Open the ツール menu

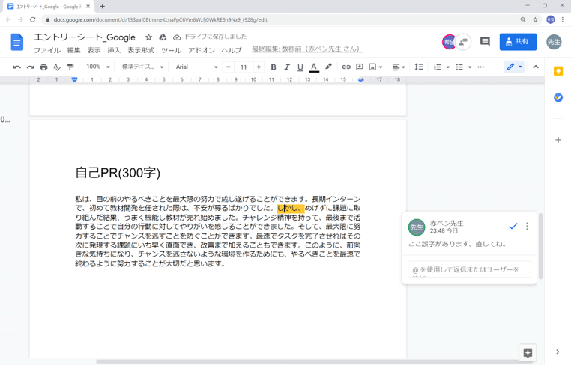pos(171,50)
